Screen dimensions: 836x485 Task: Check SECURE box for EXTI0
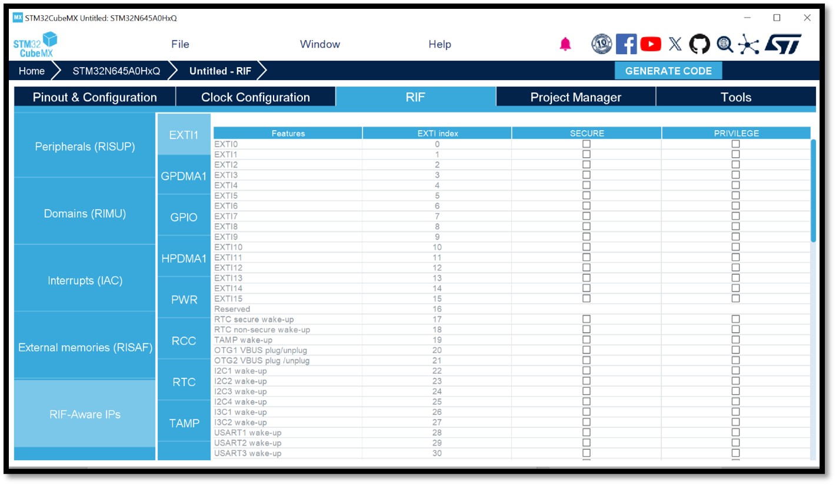(x=586, y=144)
